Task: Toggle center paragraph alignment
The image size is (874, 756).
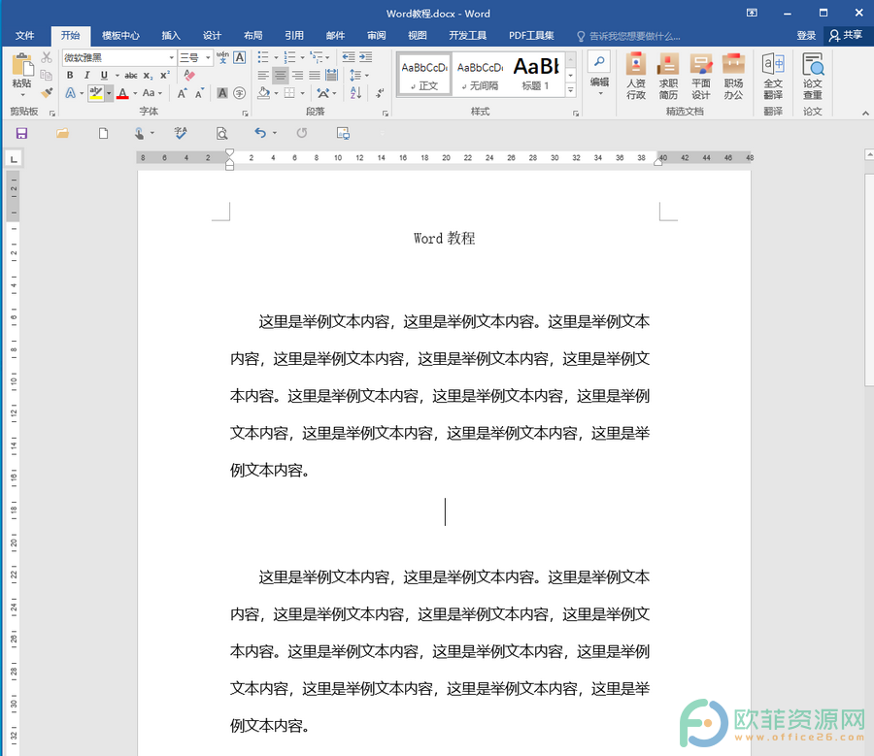Action: pos(281,75)
